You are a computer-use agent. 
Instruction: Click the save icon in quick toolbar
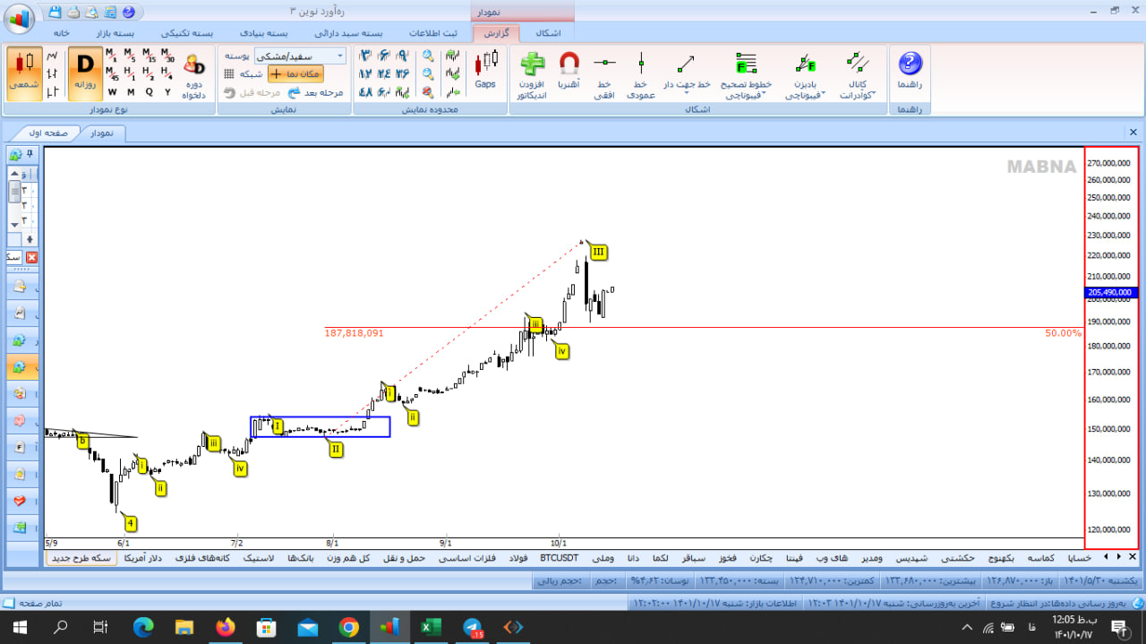(x=56, y=13)
